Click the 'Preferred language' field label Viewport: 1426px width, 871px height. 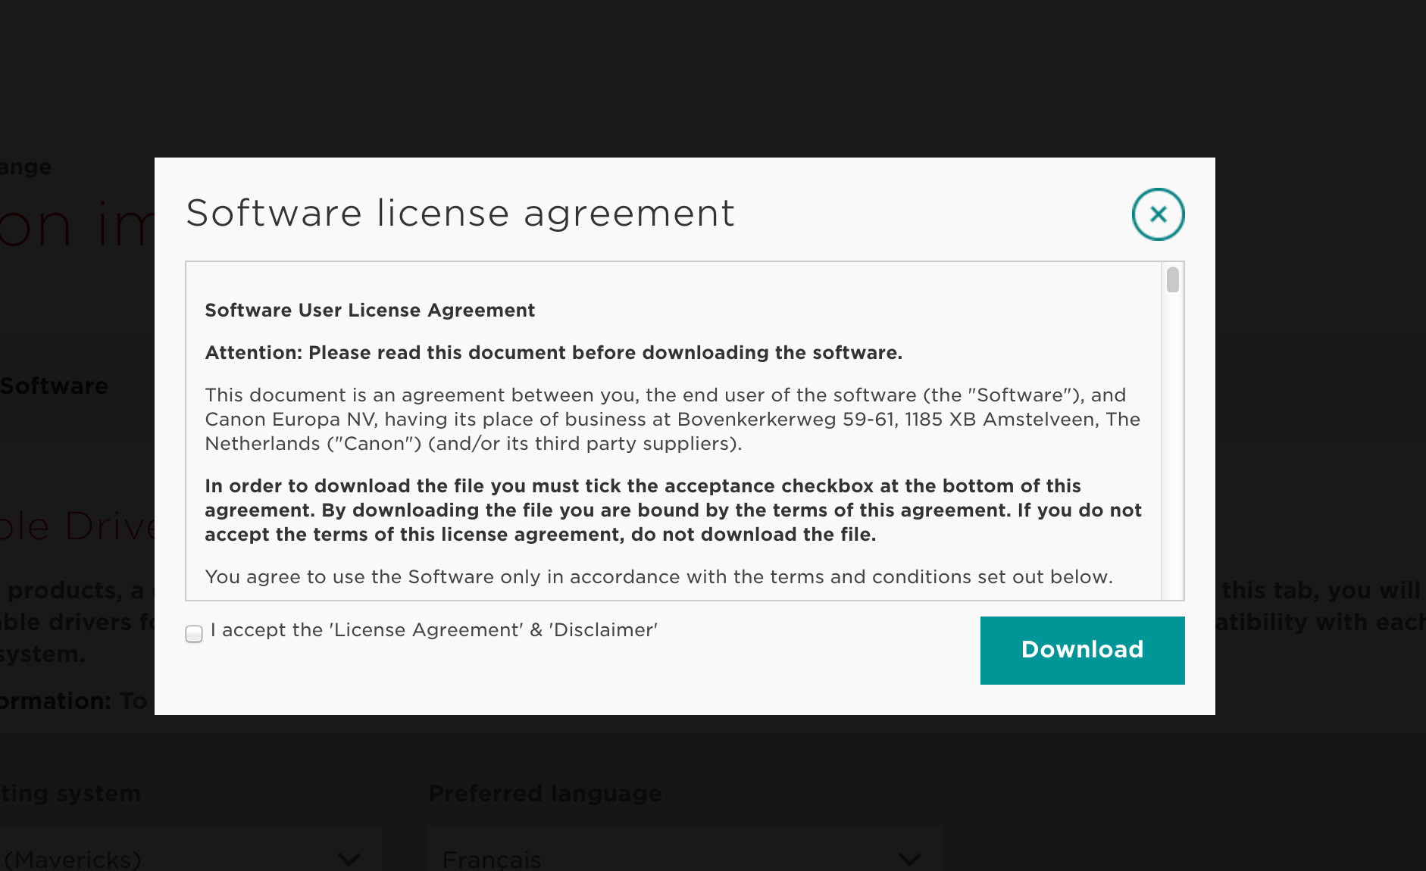click(545, 794)
